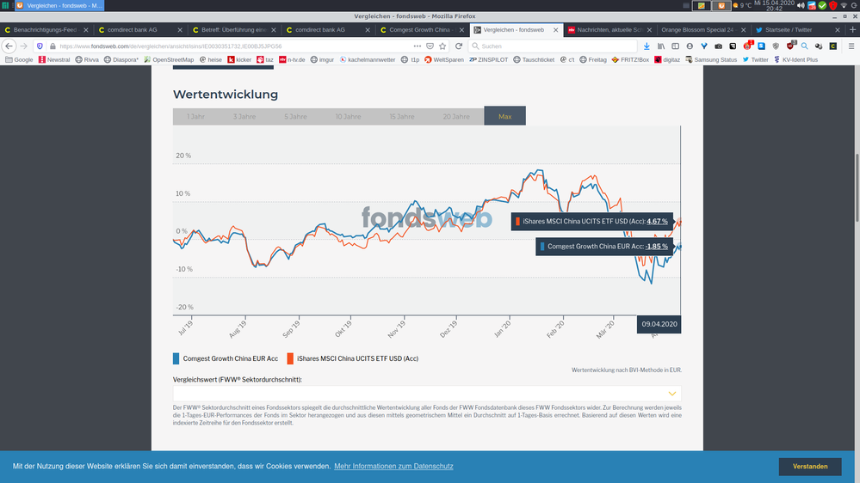Image resolution: width=860 pixels, height=483 pixels.
Task: Switch to the Orange Blossom Special browser tab
Action: point(697,29)
